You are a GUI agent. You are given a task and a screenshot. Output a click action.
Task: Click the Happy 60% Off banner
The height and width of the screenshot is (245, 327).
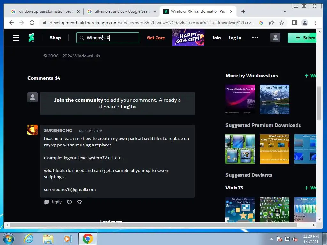tap(188, 38)
